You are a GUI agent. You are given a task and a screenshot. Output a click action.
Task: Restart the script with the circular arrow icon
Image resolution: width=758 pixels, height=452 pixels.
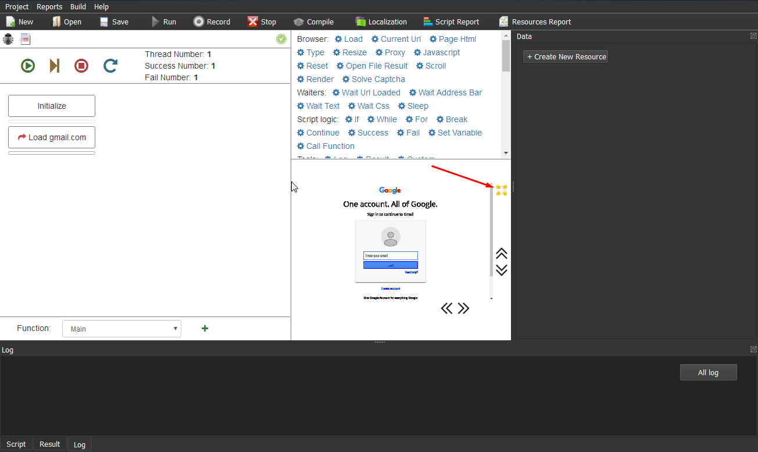[x=110, y=66]
